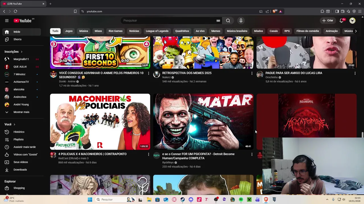Open more options for Connor PSICOPATA video
The height and width of the screenshot is (204, 364).
[252, 154]
